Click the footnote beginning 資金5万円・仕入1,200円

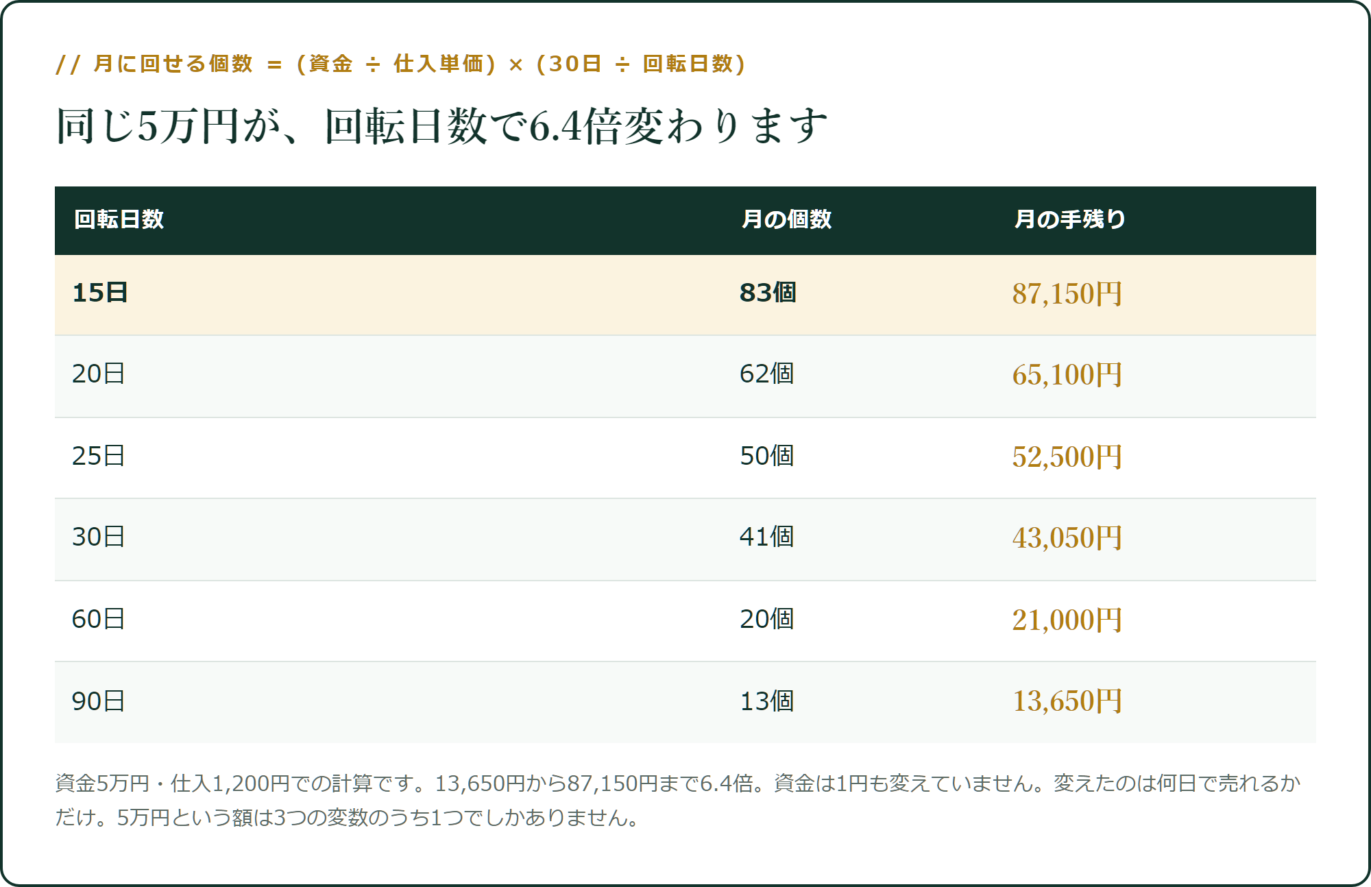(678, 800)
